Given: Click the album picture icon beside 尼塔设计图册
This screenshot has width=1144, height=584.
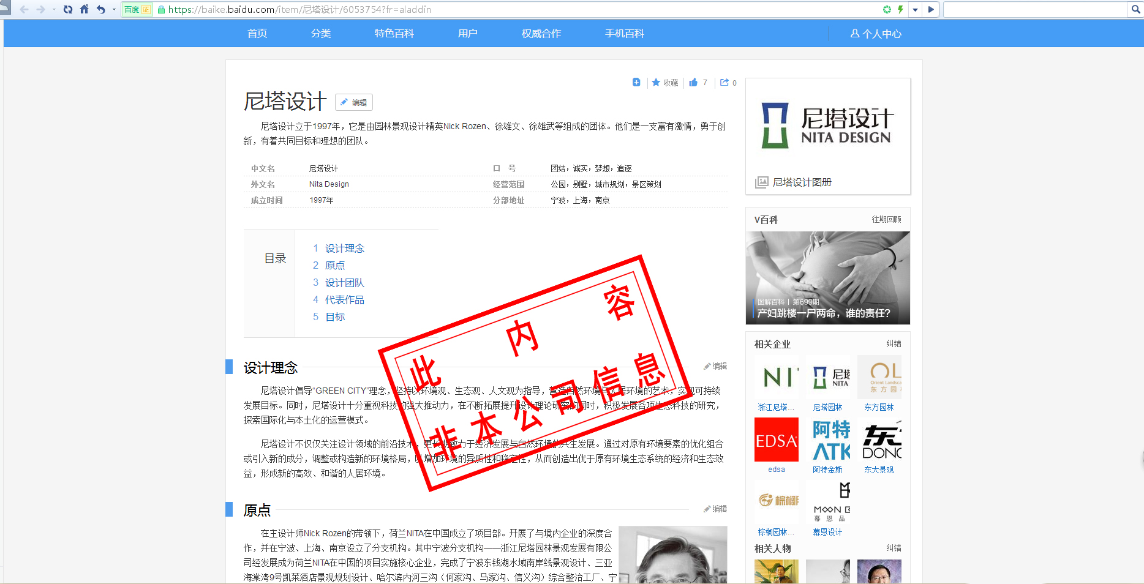Looking at the screenshot, I should click(x=761, y=182).
